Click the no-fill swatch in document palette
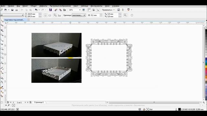The width and height of the screenshot is (207, 116). [x=14, y=105]
